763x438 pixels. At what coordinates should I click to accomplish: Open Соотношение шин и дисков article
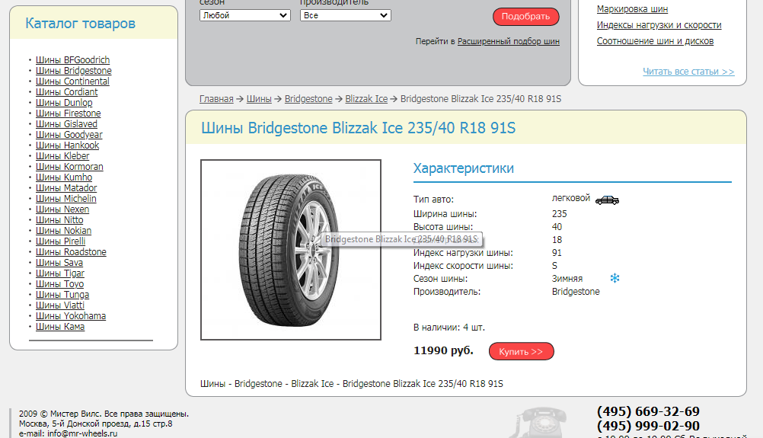pyautogui.click(x=655, y=41)
